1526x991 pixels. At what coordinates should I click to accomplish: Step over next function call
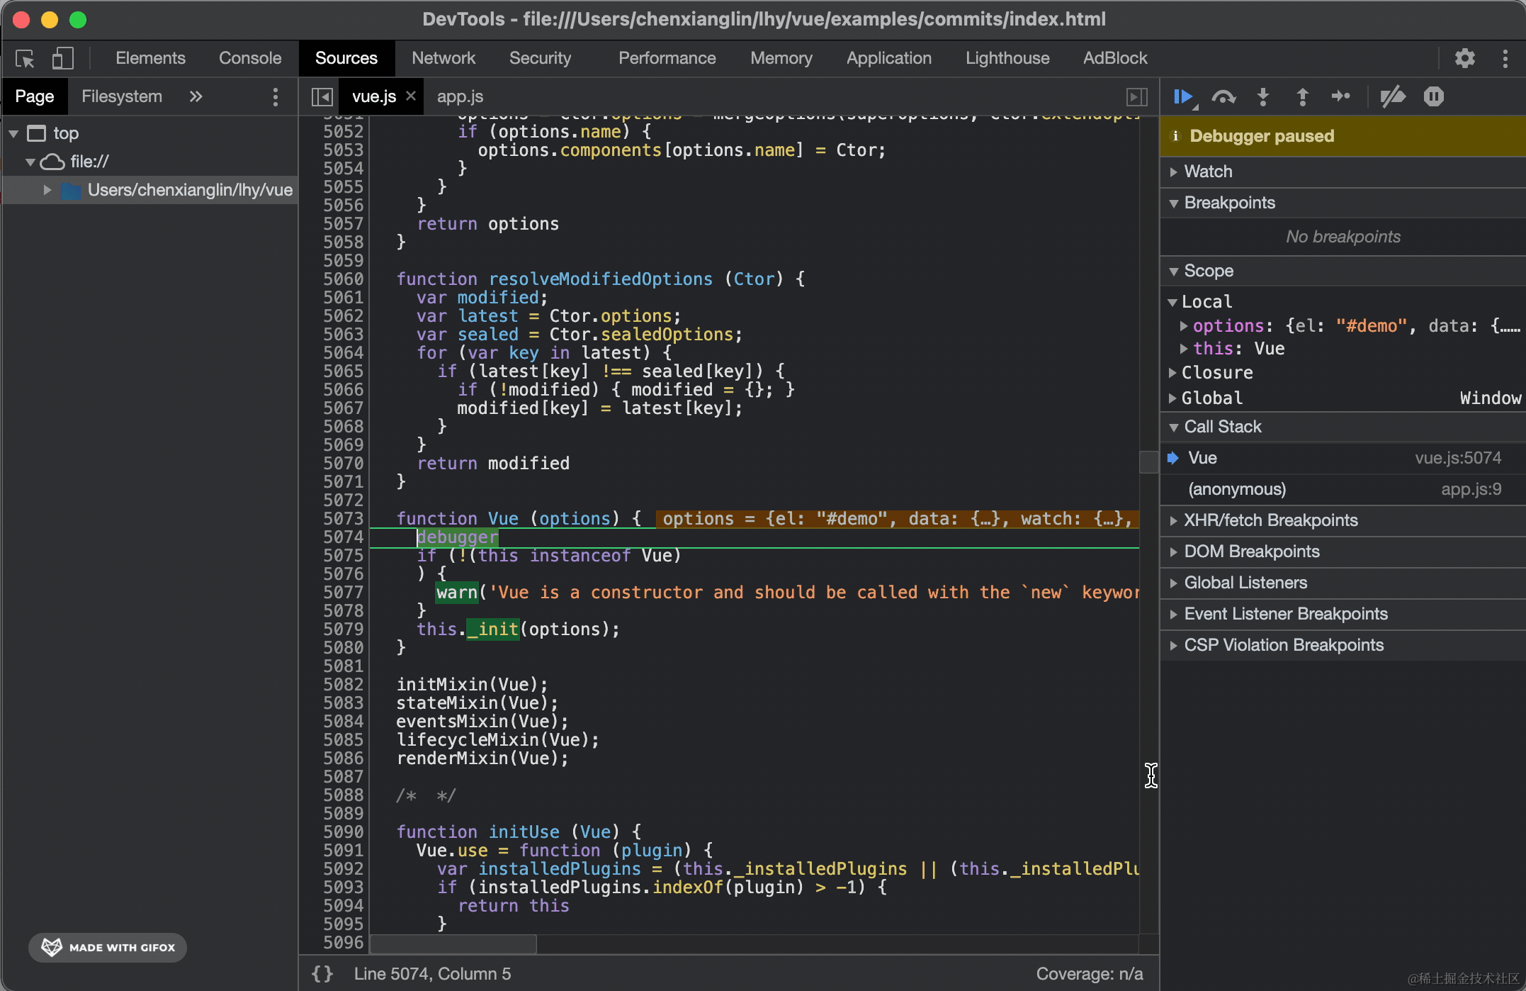[x=1224, y=96]
